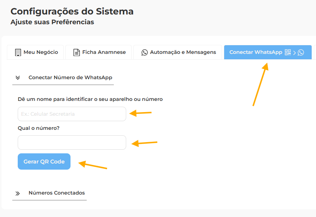Click the "Dê um nome para identificar" label
The height and width of the screenshot is (217, 316).
click(x=90, y=99)
